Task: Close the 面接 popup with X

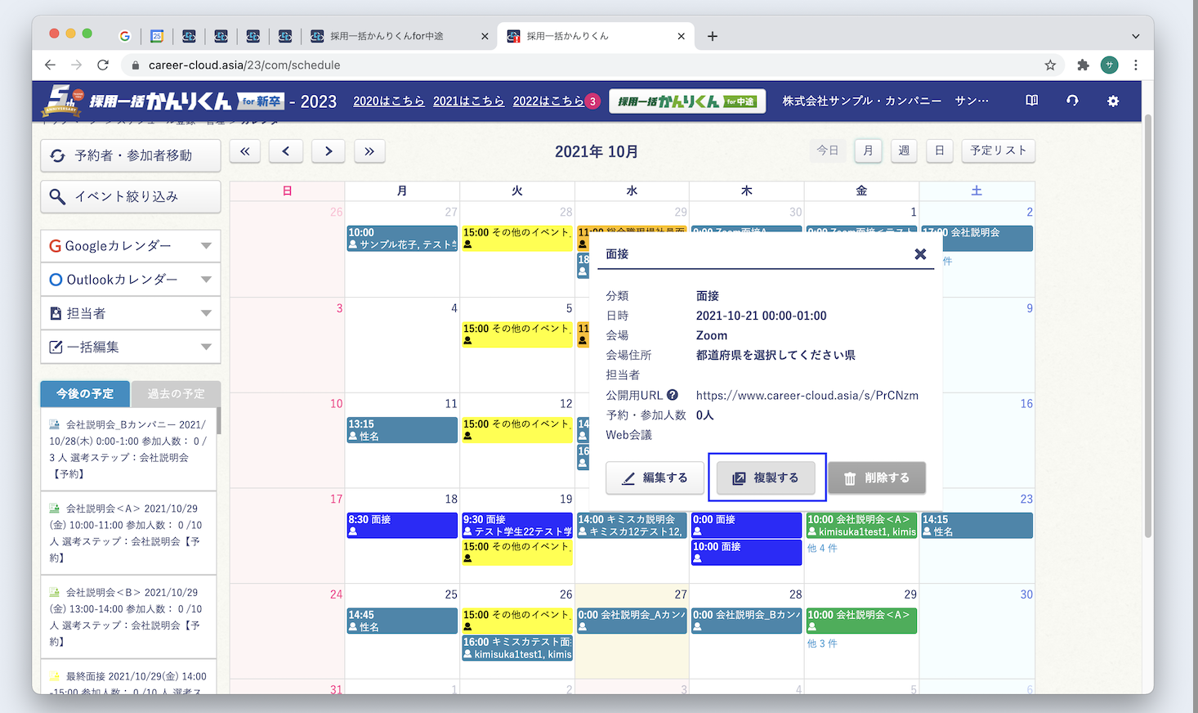Action: pyautogui.click(x=920, y=254)
